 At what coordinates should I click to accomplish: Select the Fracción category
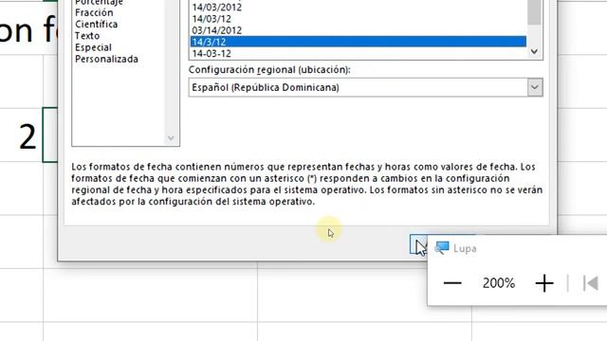click(x=94, y=12)
